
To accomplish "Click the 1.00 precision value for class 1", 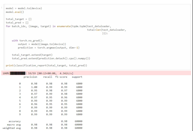I will click(x=34, y=87).
